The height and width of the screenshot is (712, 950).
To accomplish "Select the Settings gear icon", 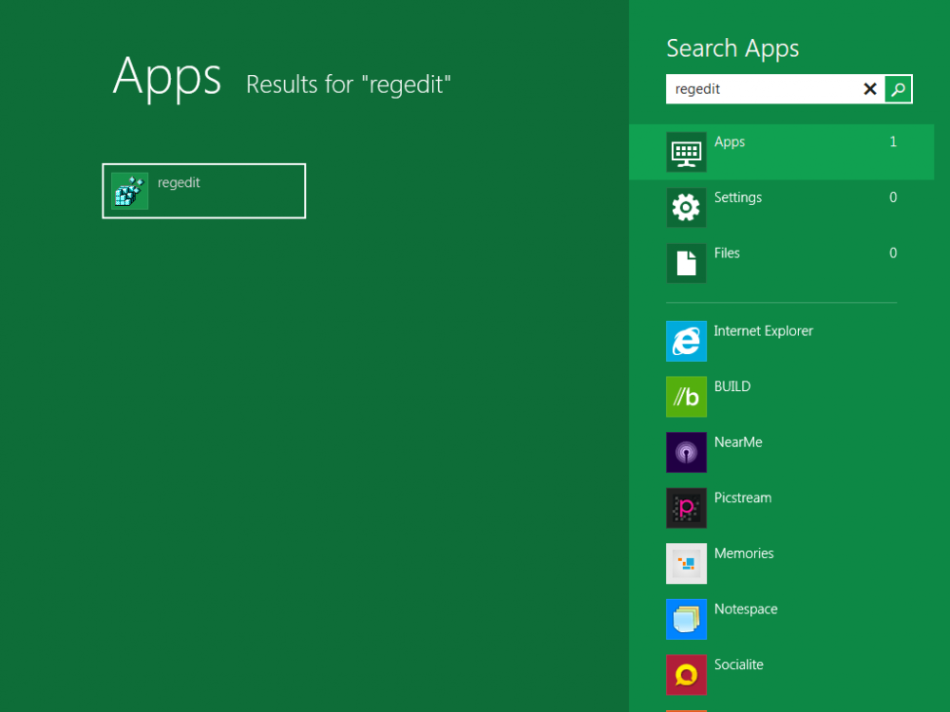I will (687, 208).
